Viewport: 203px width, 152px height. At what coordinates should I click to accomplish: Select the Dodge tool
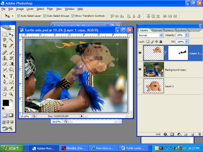tap(11, 69)
